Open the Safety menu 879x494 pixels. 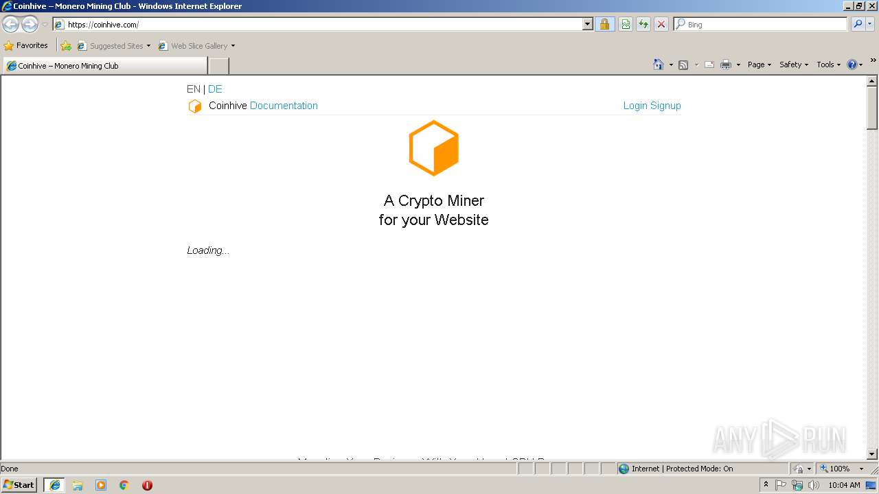[794, 64]
